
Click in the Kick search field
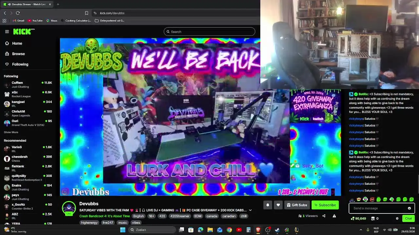coord(209,32)
